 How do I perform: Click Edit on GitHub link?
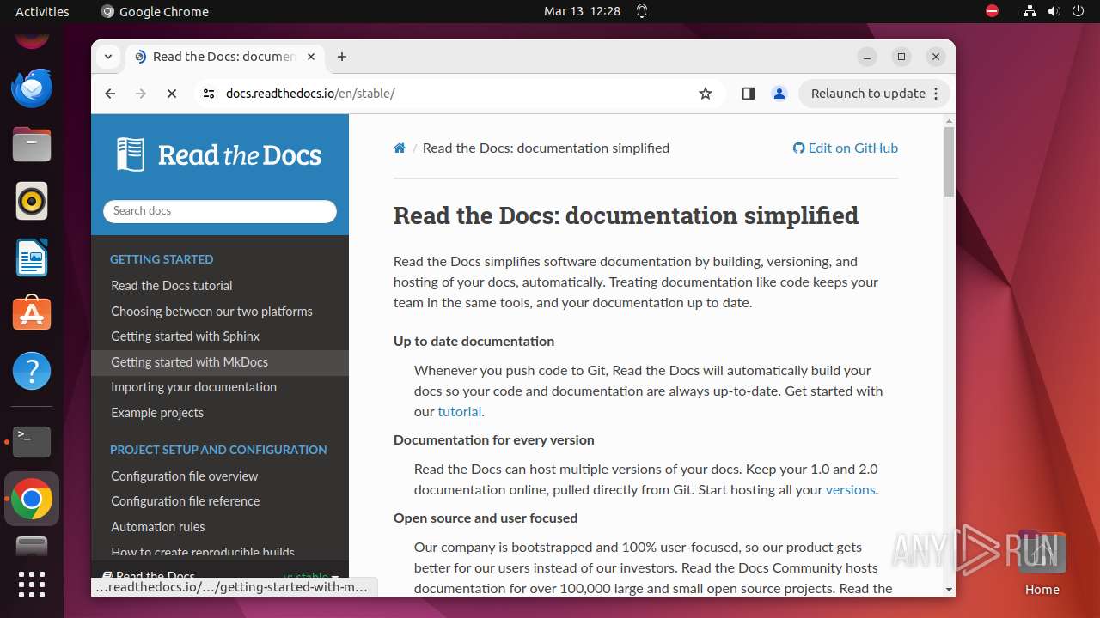pyautogui.click(x=846, y=148)
